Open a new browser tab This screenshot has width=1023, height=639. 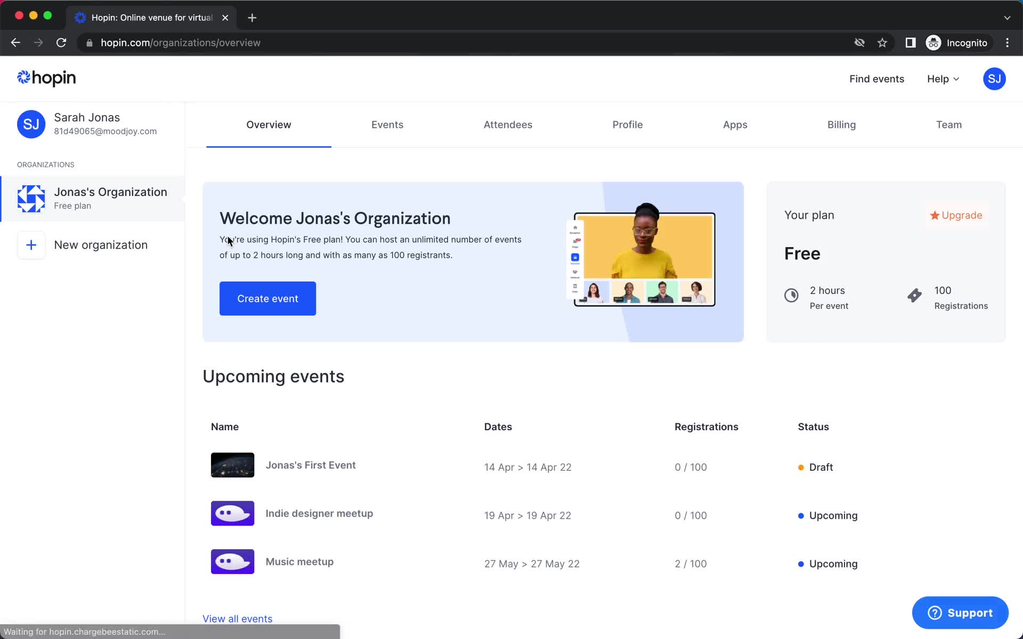252,18
